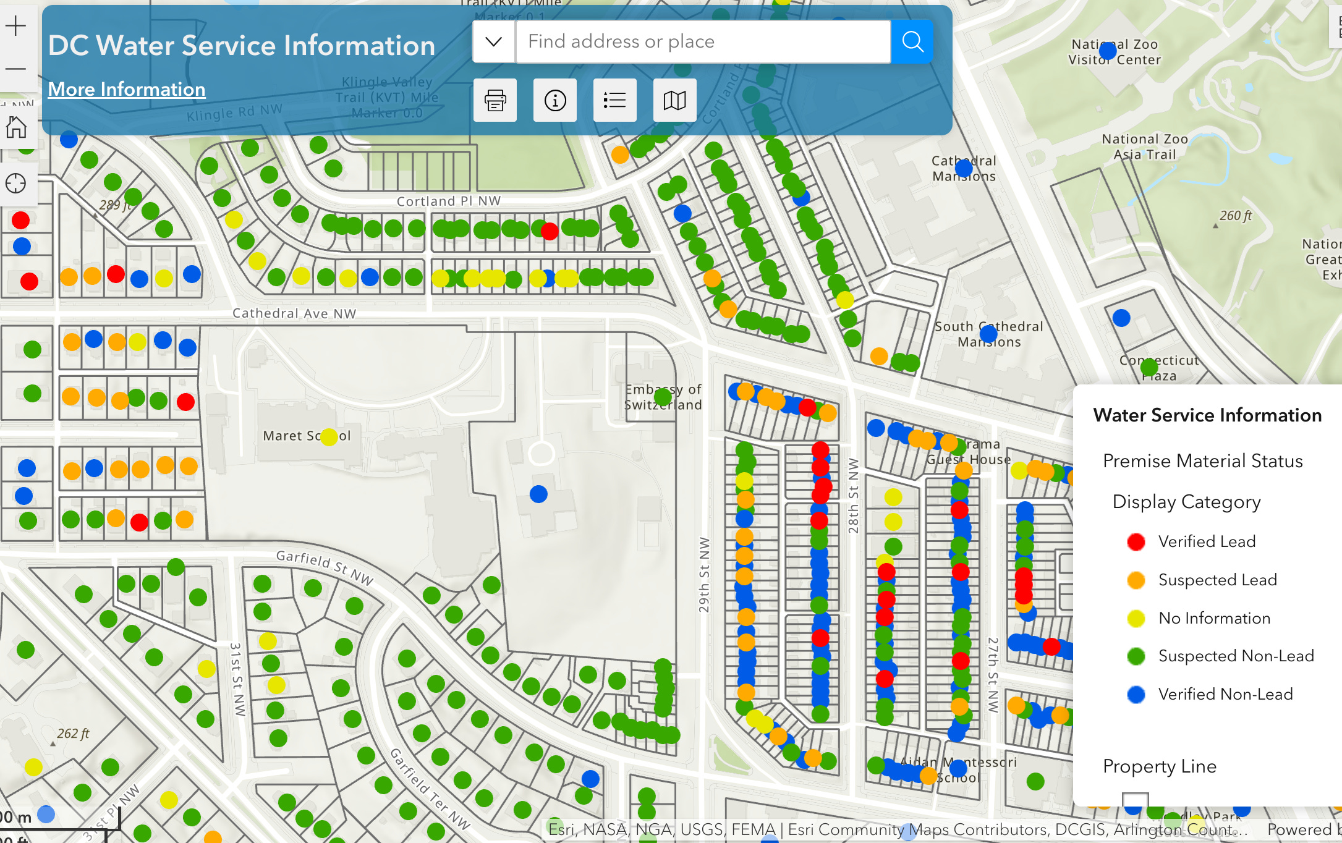The image size is (1342, 843).
Task: Click the find my location crosshair icon
Action: [x=16, y=184]
